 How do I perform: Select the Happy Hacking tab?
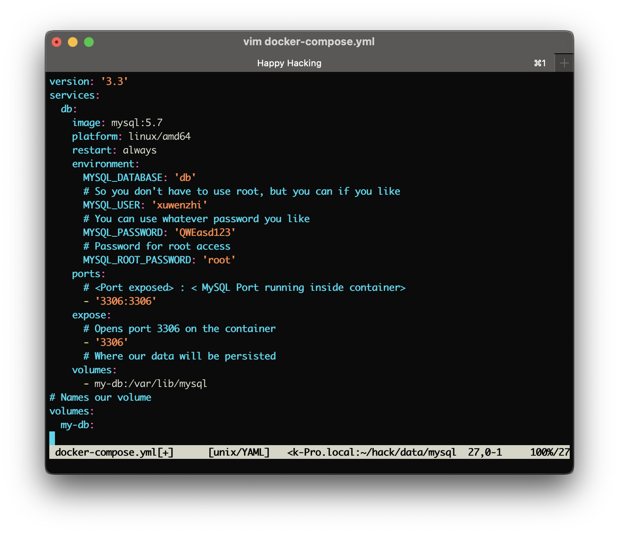point(289,63)
